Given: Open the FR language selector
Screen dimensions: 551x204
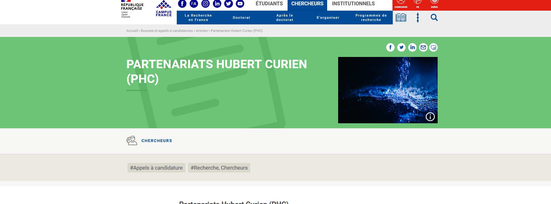Looking at the screenshot, I should (418, 4).
